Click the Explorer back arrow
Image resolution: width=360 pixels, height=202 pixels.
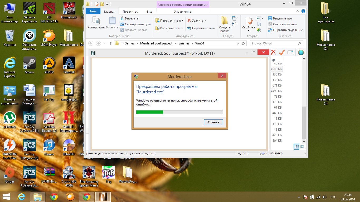click(91, 43)
